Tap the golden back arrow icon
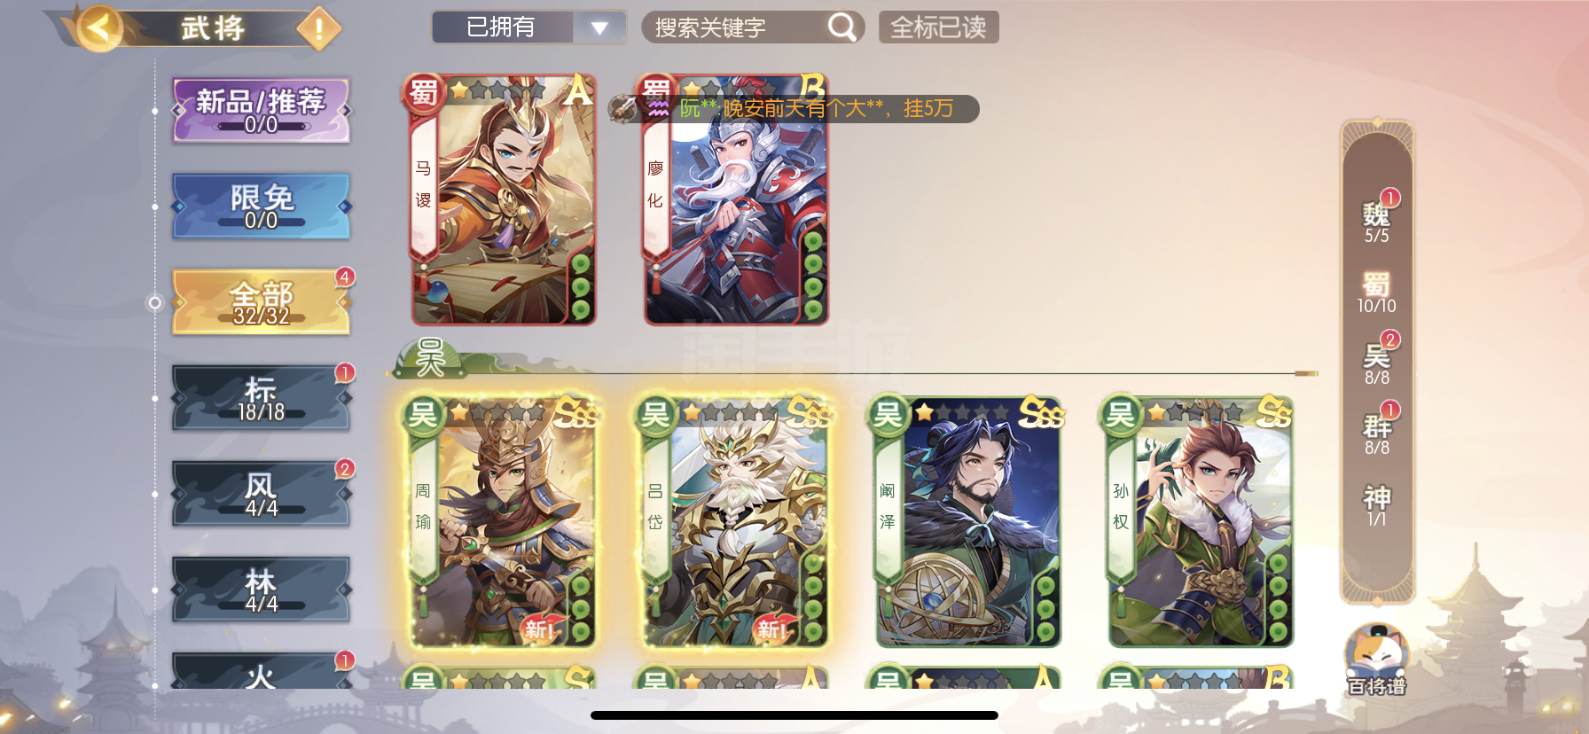The width and height of the screenshot is (1589, 734). coord(99,27)
